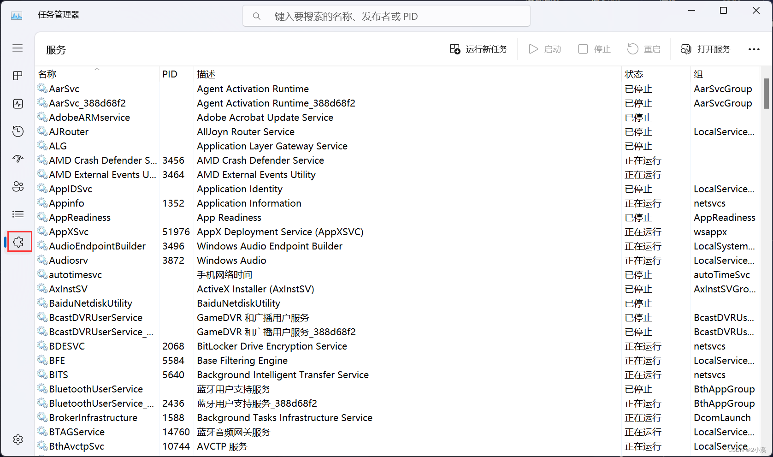Viewport: 773px width, 457px height.
Task: Open the Details page icon
Action: (x=18, y=214)
